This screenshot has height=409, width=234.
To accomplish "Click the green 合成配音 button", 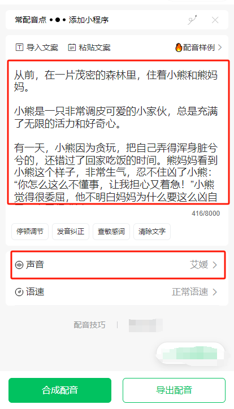I will click(x=60, y=390).
